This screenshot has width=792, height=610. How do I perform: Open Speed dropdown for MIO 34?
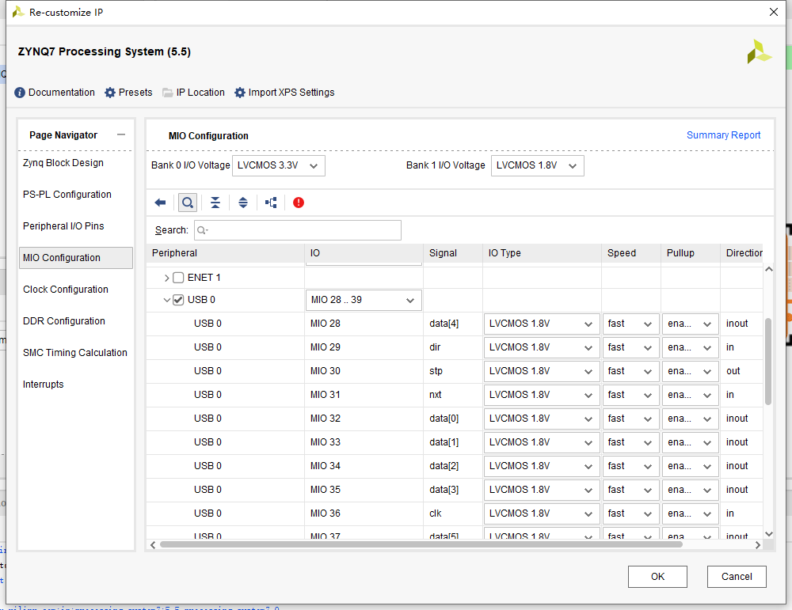point(631,466)
